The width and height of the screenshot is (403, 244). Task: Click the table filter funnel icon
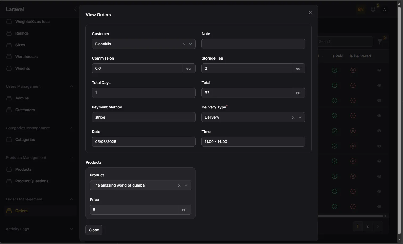(380, 41)
